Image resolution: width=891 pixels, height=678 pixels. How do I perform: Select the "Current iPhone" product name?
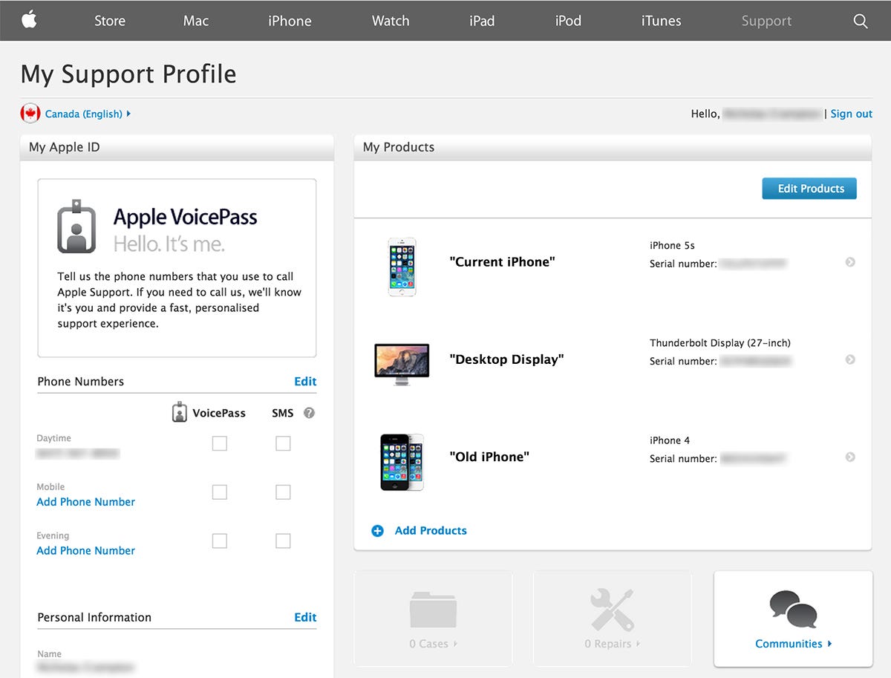(x=503, y=261)
